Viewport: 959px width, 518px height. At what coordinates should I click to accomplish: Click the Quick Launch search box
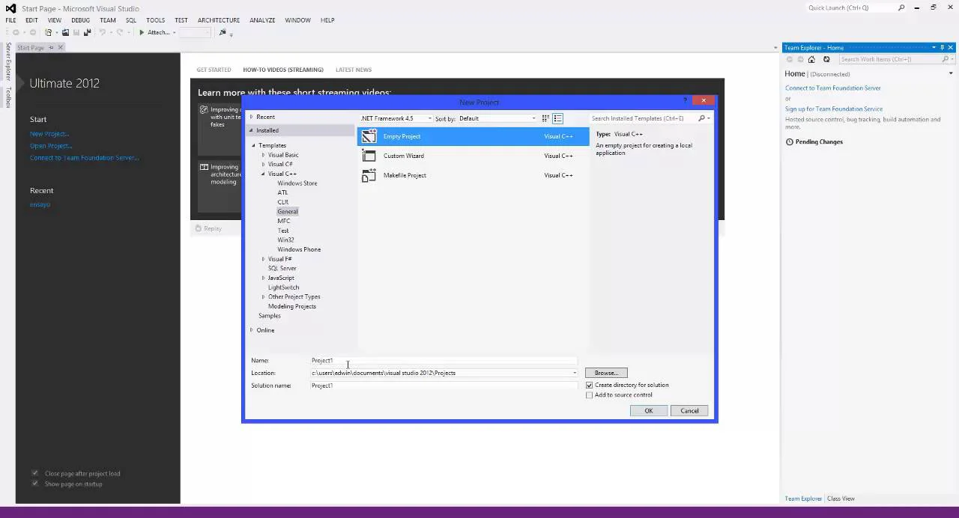(850, 7)
